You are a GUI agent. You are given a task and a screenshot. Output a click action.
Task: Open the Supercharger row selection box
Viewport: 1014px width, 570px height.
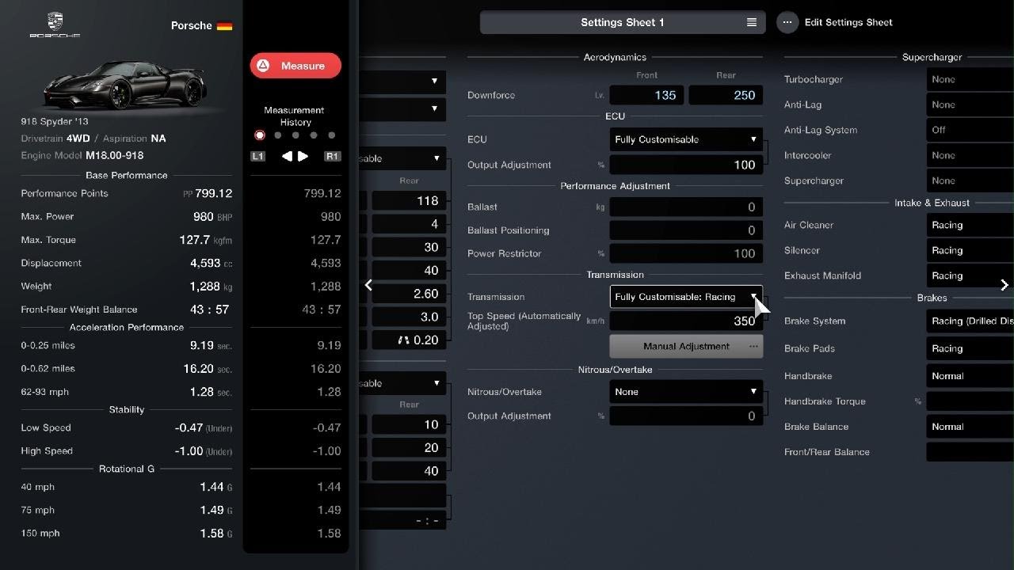pos(970,180)
